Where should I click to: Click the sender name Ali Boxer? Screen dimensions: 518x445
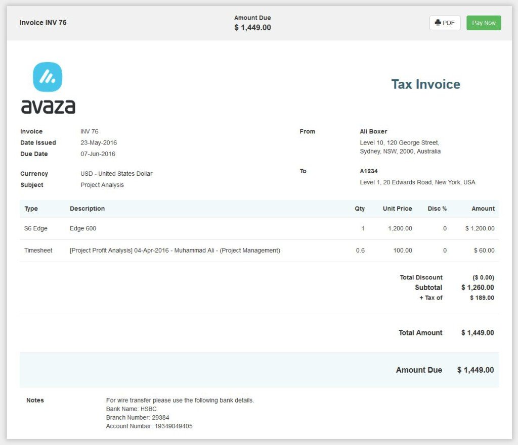tap(373, 131)
